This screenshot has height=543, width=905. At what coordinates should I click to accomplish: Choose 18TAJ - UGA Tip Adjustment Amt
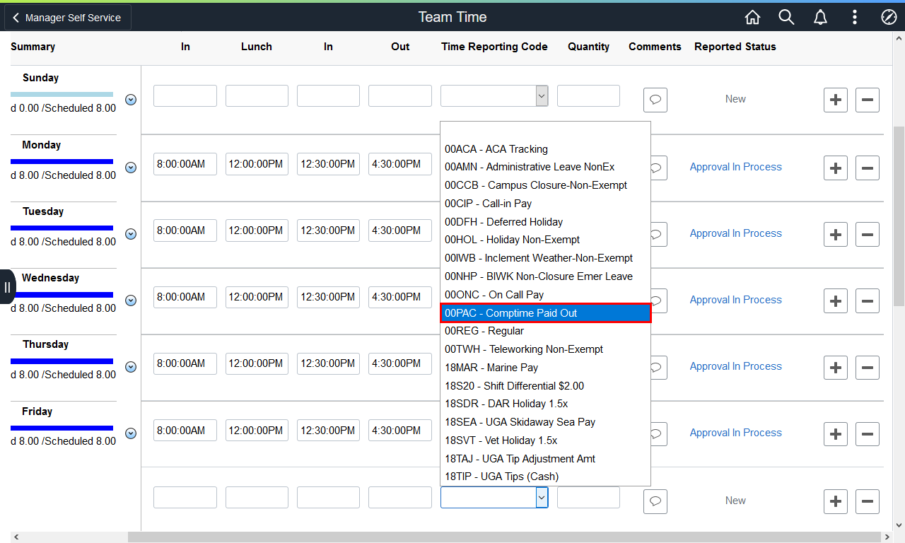coord(545,459)
